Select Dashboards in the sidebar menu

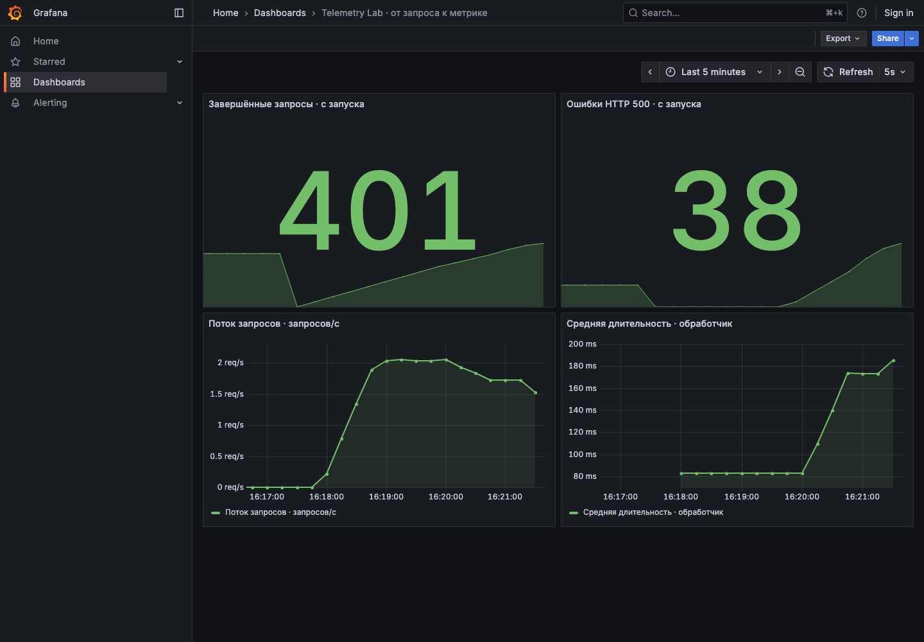tap(86, 82)
